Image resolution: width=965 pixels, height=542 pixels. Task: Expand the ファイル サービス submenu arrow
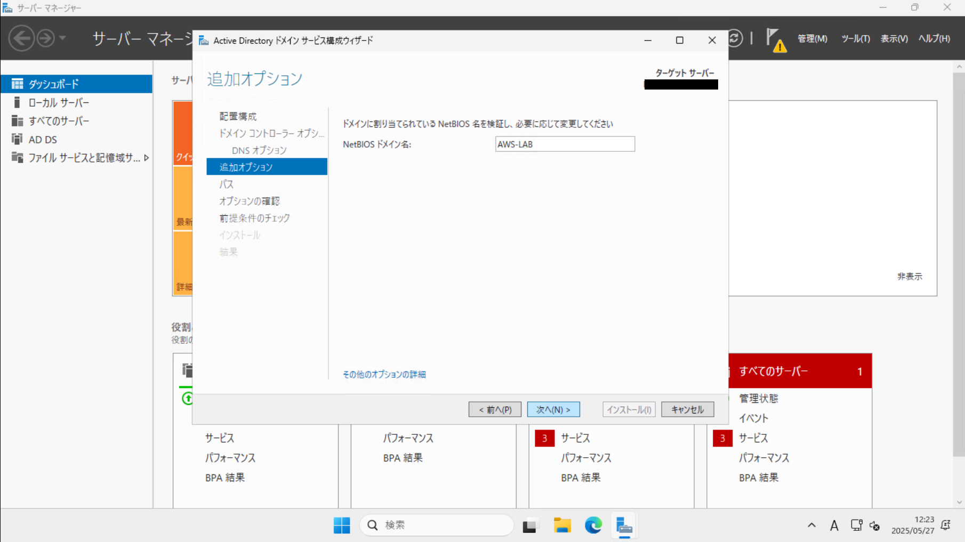(x=146, y=158)
